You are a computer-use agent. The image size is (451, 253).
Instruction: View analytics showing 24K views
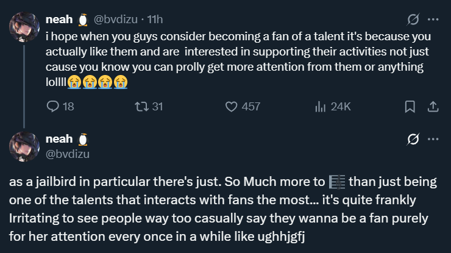321,106
